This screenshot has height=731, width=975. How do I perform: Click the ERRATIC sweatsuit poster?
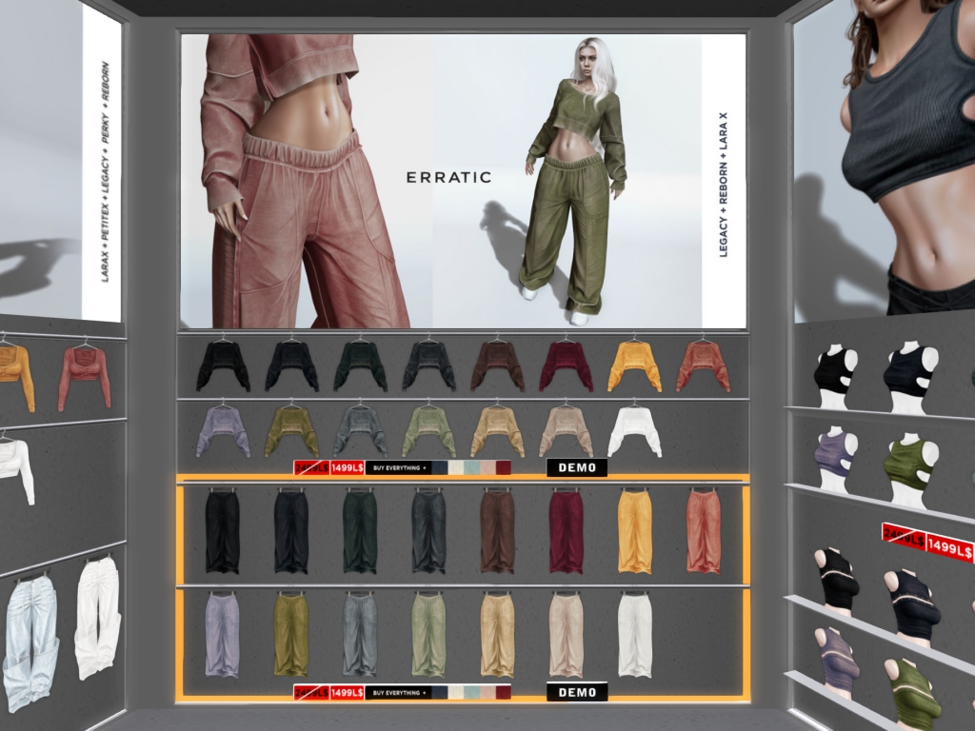(463, 181)
